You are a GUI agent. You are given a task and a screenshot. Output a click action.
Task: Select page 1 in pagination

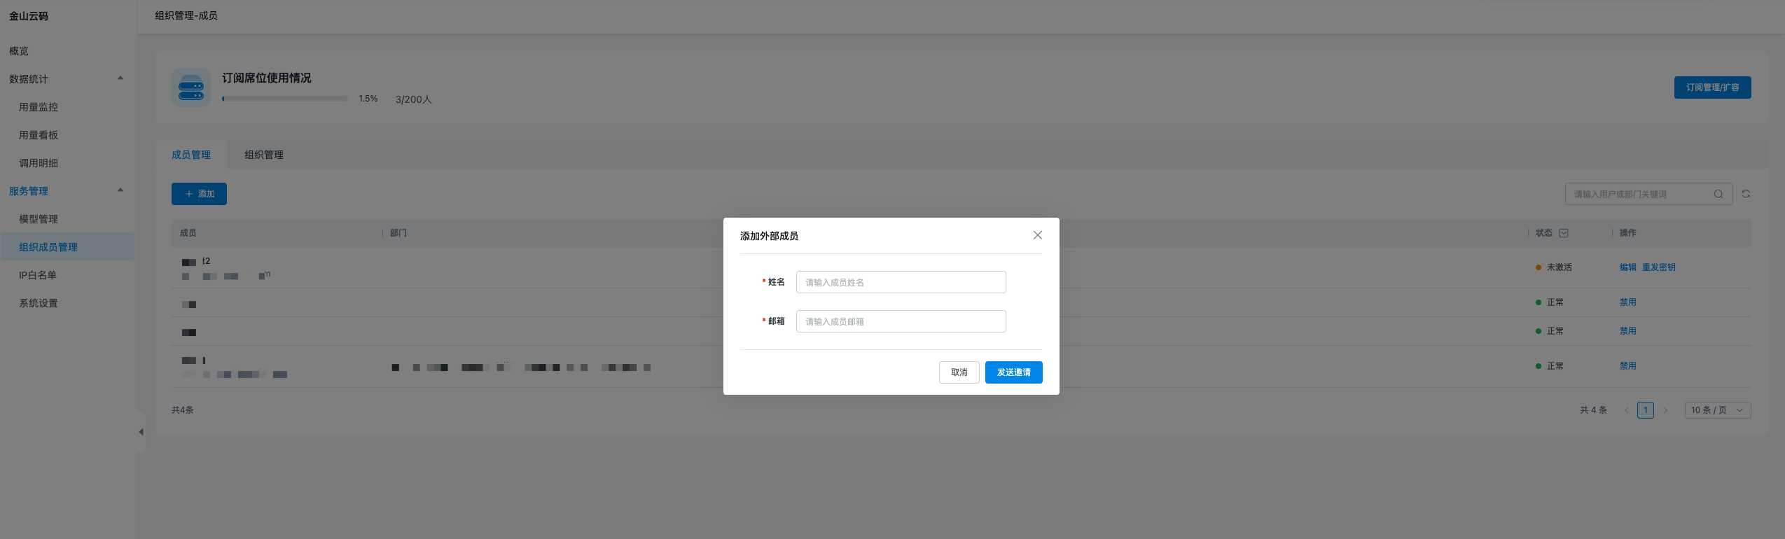coord(1646,410)
